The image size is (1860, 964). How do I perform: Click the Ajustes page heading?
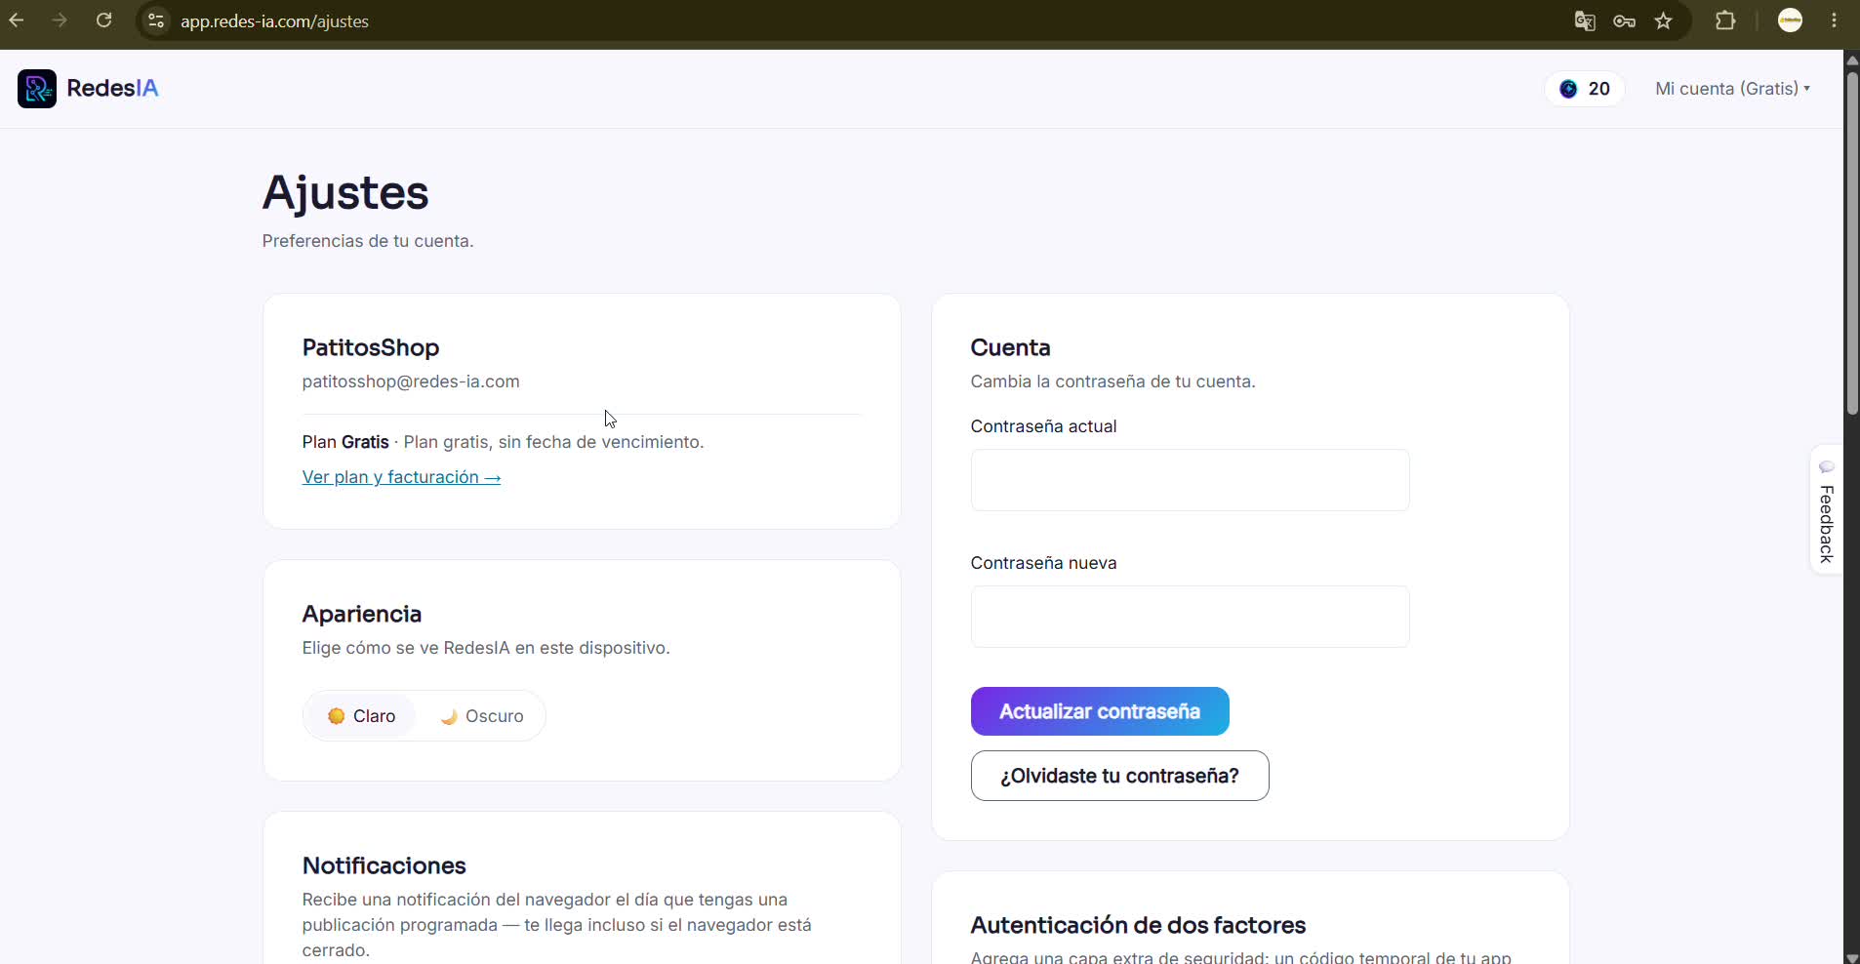click(x=345, y=192)
